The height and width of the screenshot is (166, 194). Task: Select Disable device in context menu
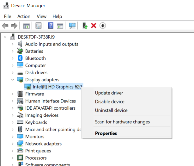(110, 102)
